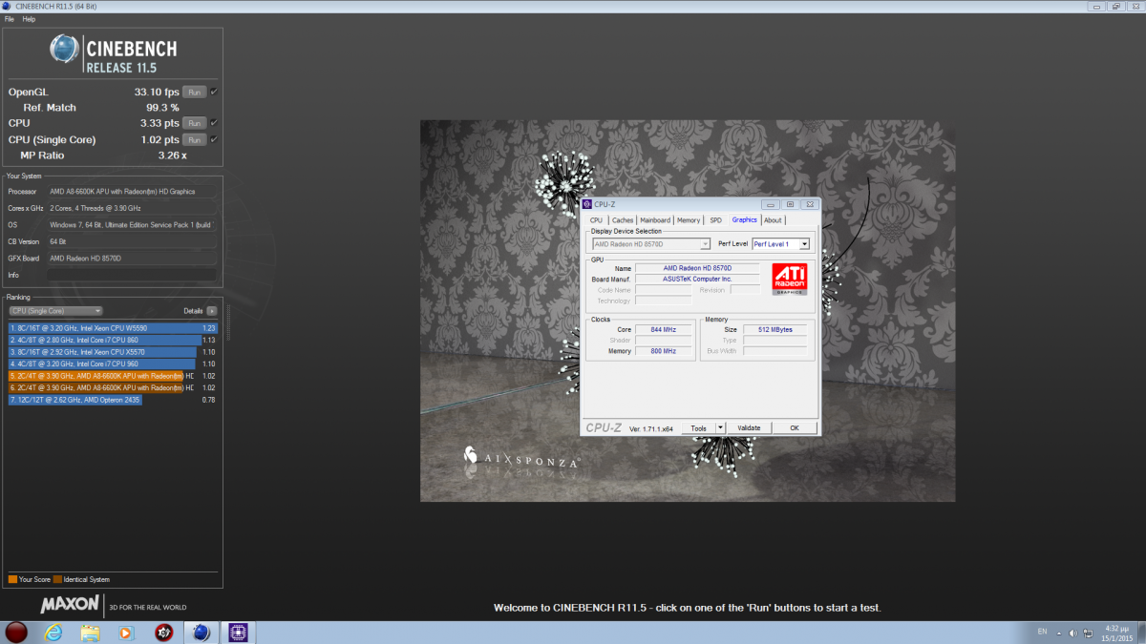The width and height of the screenshot is (1146, 644).
Task: Click the GPU Name field AMD Radeon HD 8570D
Action: pyautogui.click(x=699, y=268)
